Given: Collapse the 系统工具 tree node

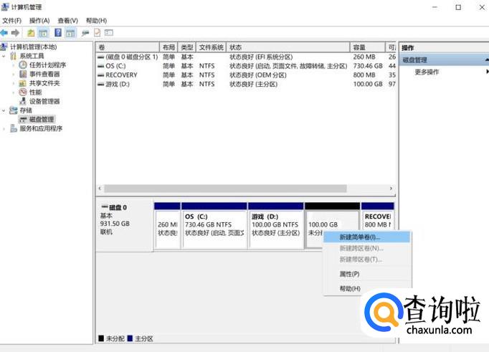Looking at the screenshot, I should [4, 56].
